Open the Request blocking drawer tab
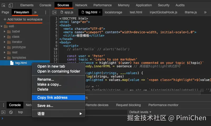The image size is (211, 126). click(x=128, y=105)
